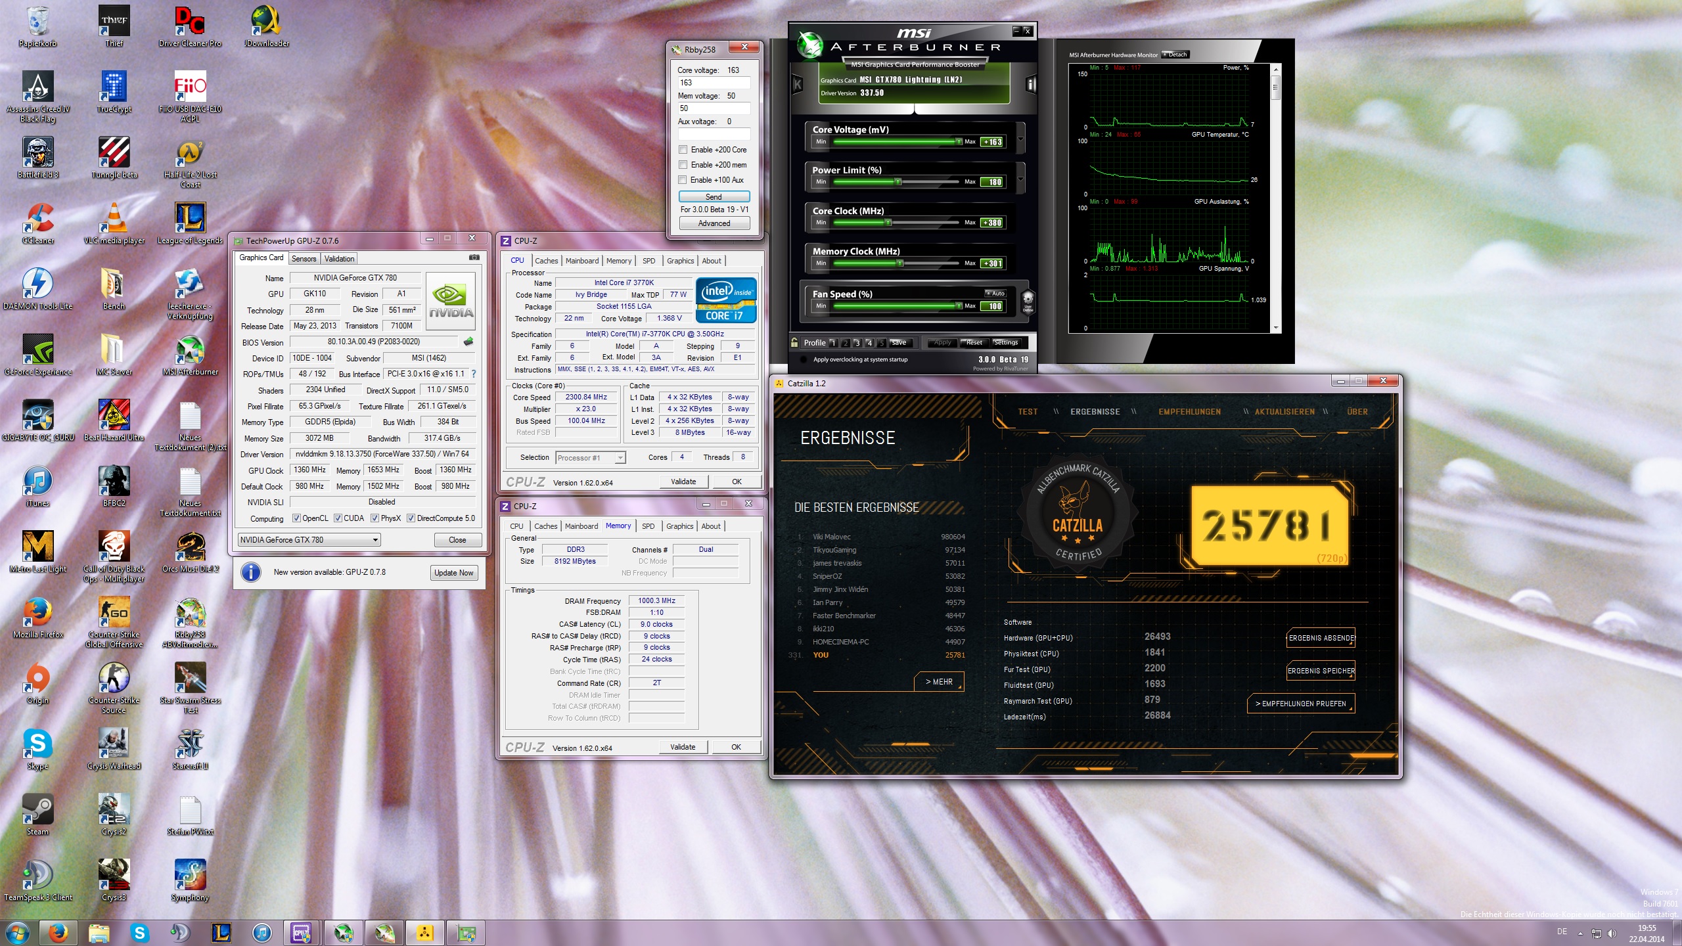Open the TeamSpeak 3 Client desktop icon
The width and height of the screenshot is (1682, 946).
pos(38,881)
